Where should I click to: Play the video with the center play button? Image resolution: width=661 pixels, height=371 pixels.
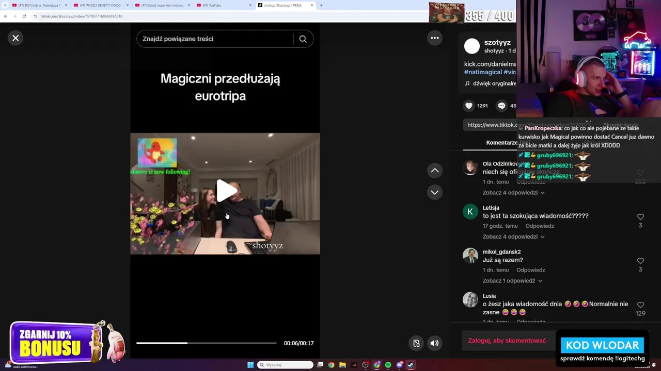pyautogui.click(x=226, y=191)
